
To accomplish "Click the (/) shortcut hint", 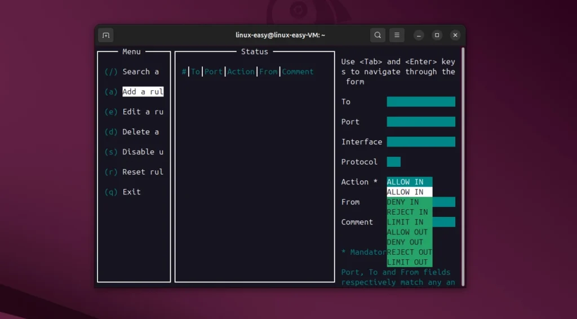I will click(x=111, y=72).
